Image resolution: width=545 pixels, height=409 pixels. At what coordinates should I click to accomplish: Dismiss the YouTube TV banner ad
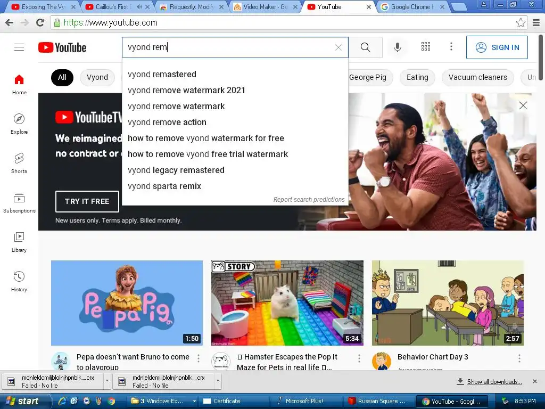[x=523, y=105]
